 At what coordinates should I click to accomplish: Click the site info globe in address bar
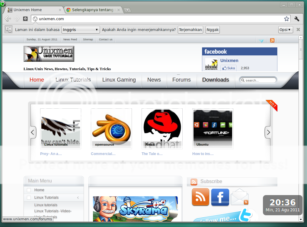coord(35,19)
